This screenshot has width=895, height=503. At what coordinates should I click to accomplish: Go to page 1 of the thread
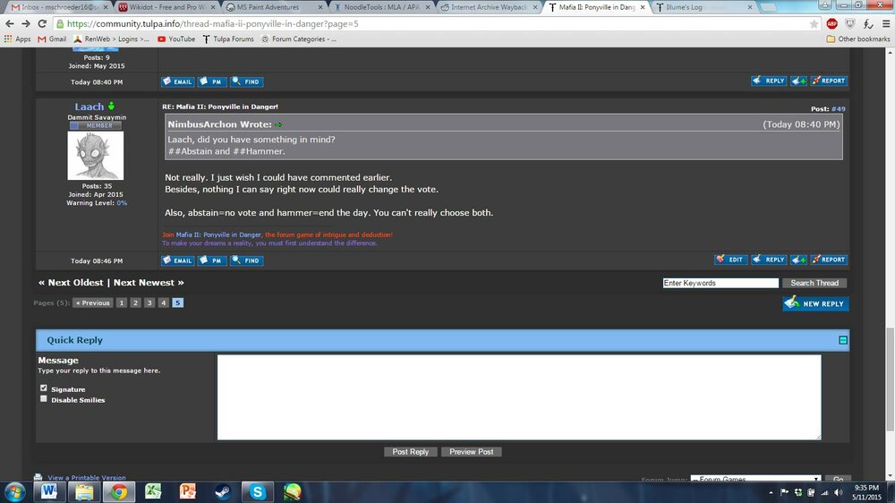tap(121, 303)
